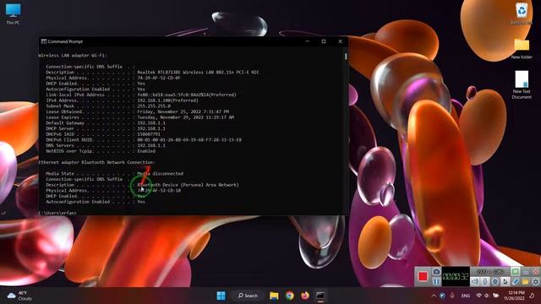Click the Link-local IPv6 Address value
Image resolution: width=541 pixels, height=304 pixels.
(187, 95)
